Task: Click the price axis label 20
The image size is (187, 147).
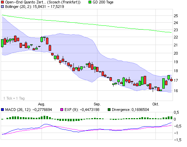Action: point(176,53)
